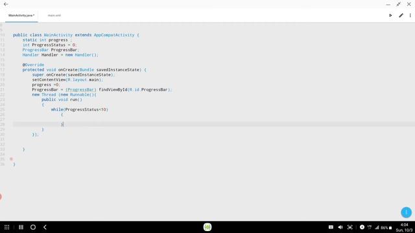Click 'while(ProgressStatus<10)' line
This screenshot has height=233, width=415.
point(80,109)
